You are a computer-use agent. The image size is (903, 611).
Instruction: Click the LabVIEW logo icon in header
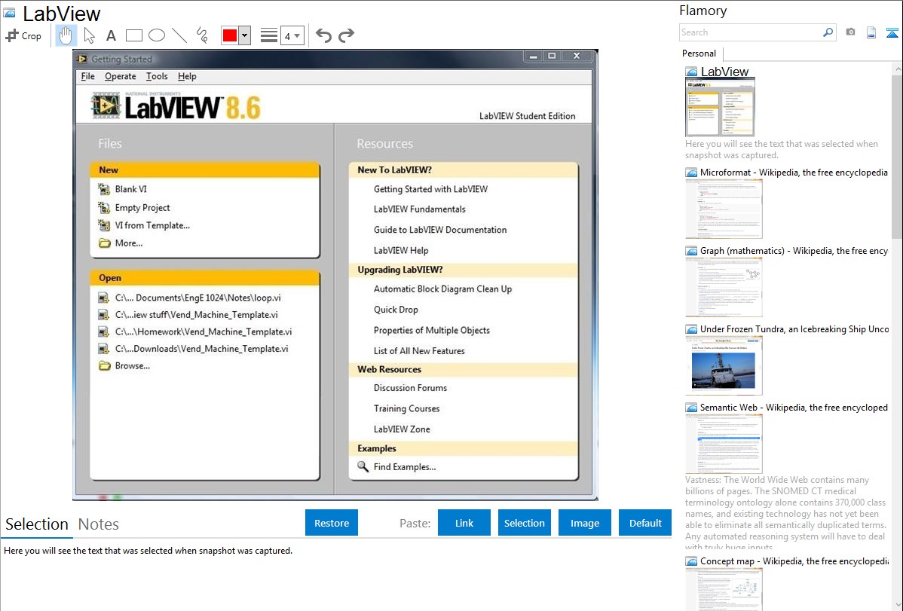106,105
